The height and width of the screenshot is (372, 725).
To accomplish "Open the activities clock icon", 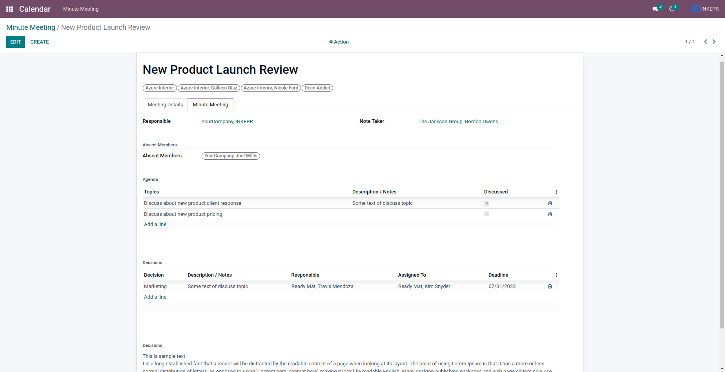I will [x=672, y=9].
